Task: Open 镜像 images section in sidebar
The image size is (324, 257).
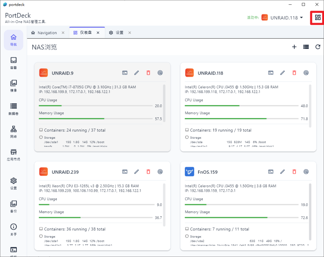Action: (14, 86)
